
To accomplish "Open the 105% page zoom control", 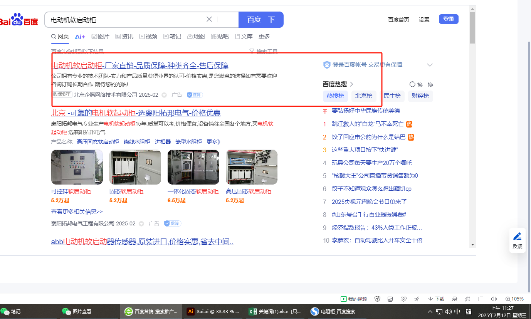I will [514, 299].
